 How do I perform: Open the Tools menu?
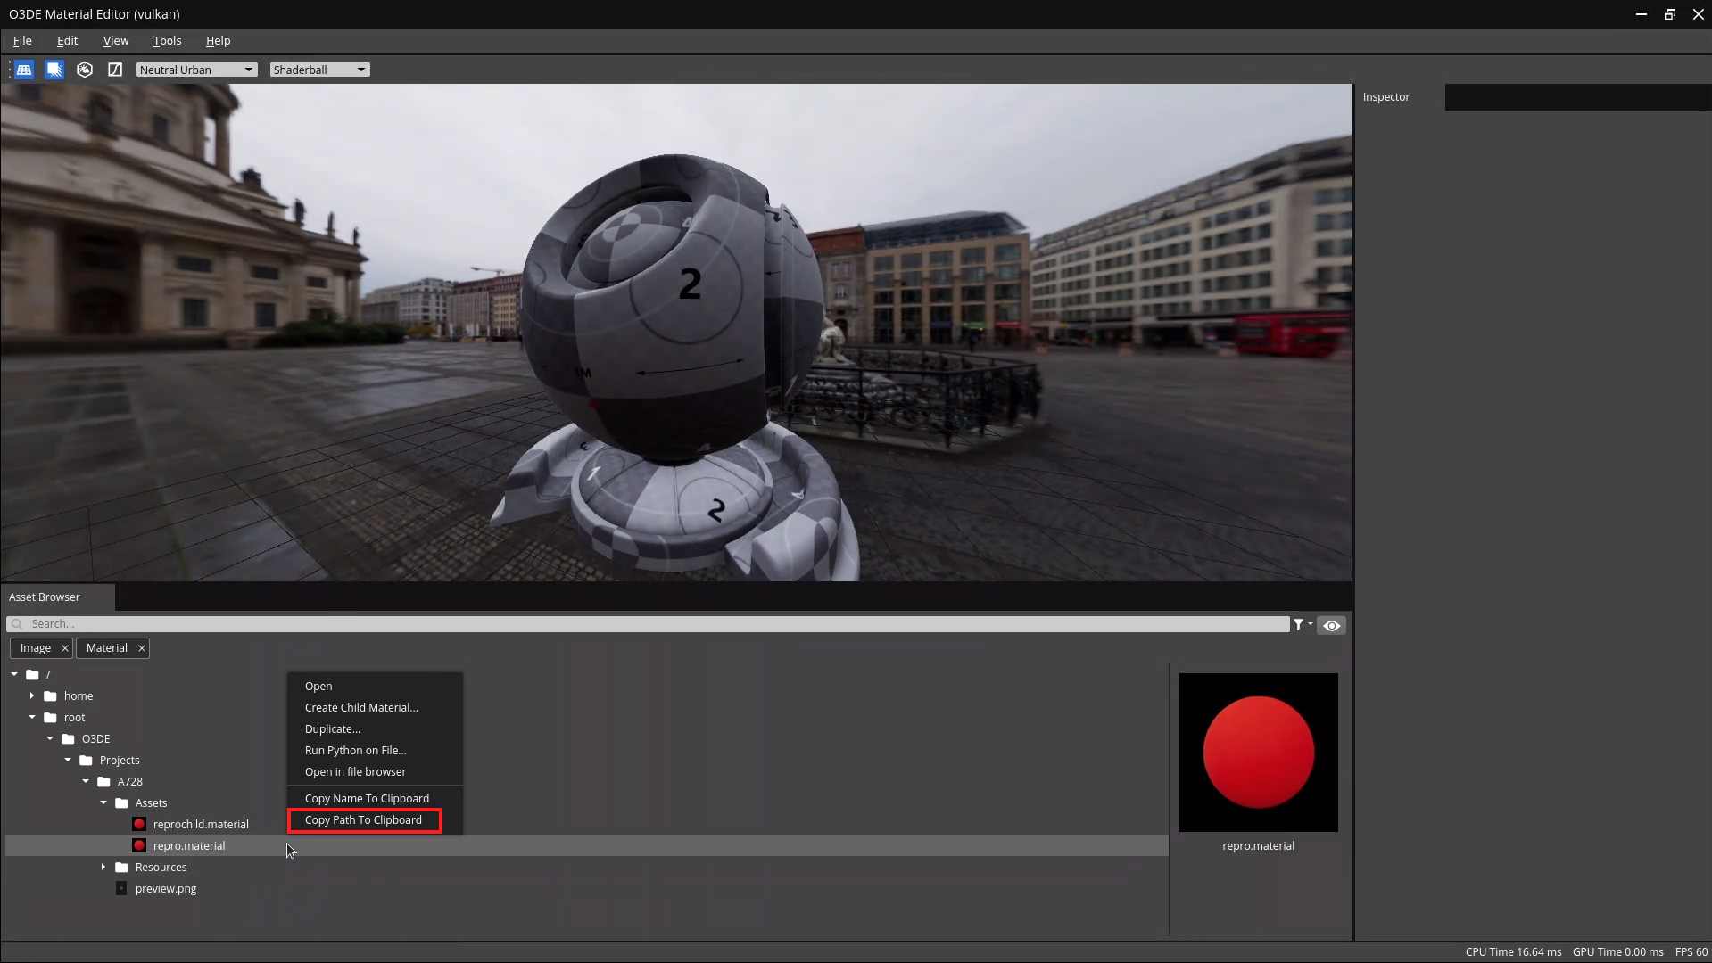pos(167,41)
